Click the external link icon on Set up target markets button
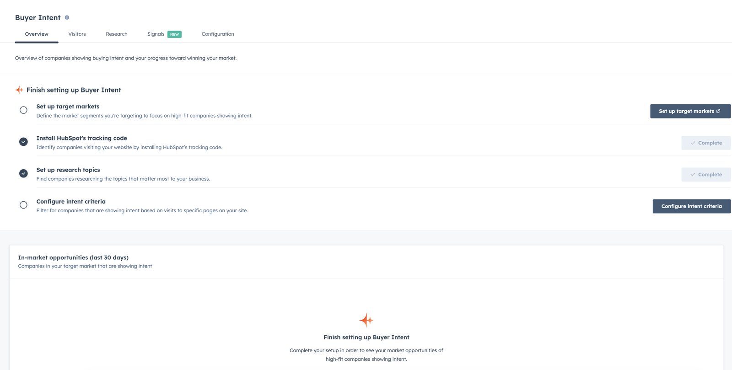This screenshot has width=732, height=370. [718, 111]
